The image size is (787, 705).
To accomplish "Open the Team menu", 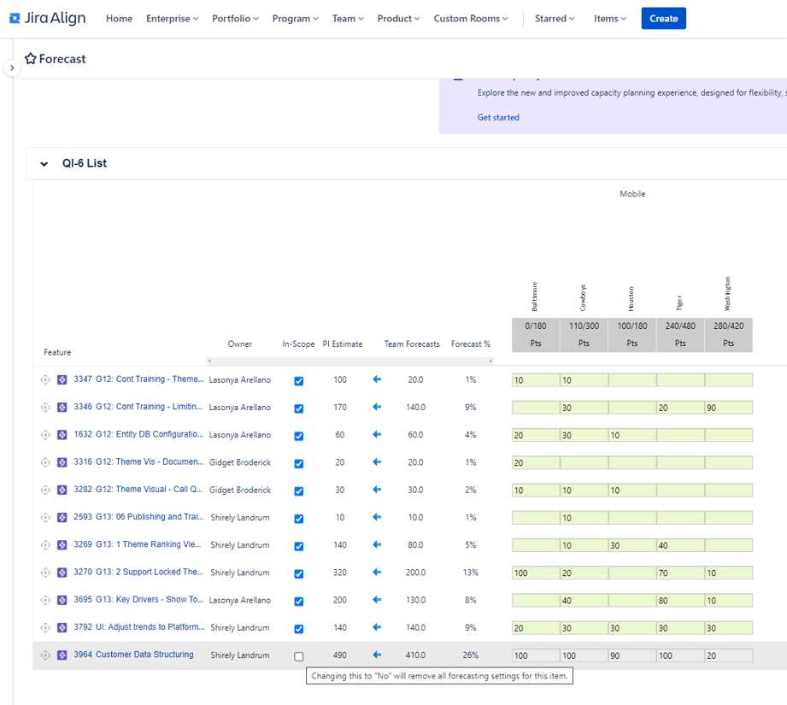I will pos(348,19).
